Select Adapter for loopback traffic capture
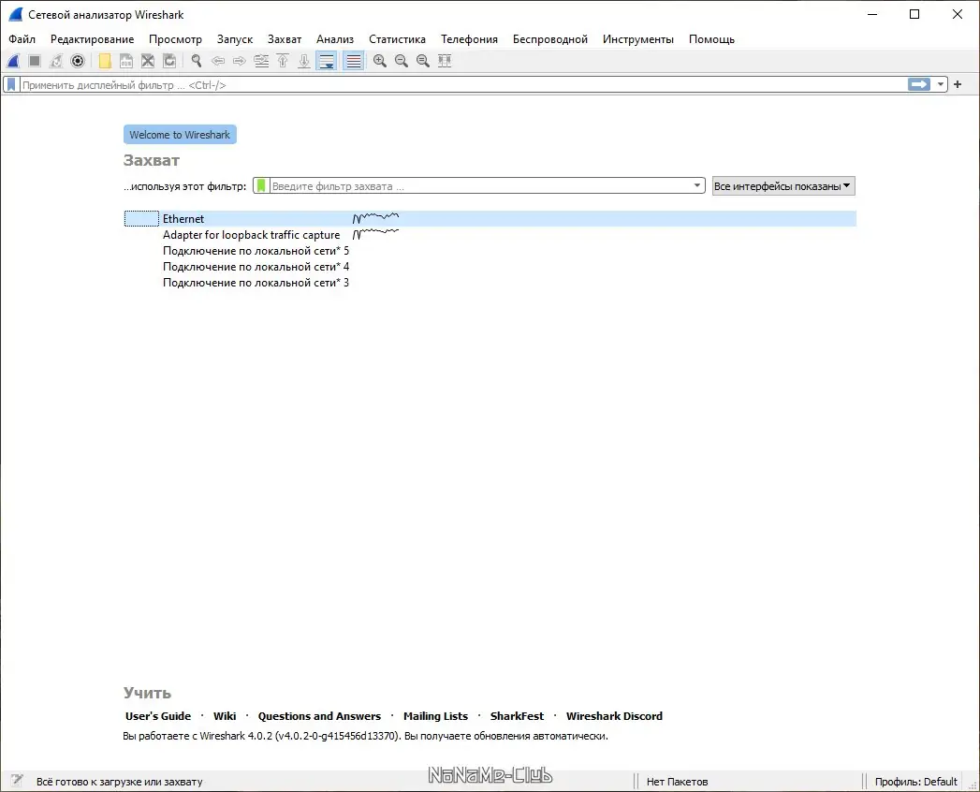 click(490, 234)
